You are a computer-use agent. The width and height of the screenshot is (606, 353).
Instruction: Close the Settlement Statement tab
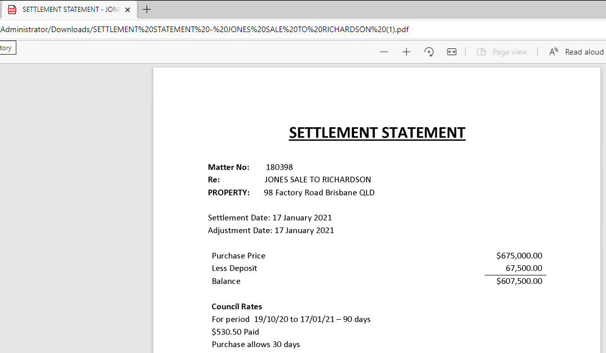[128, 10]
